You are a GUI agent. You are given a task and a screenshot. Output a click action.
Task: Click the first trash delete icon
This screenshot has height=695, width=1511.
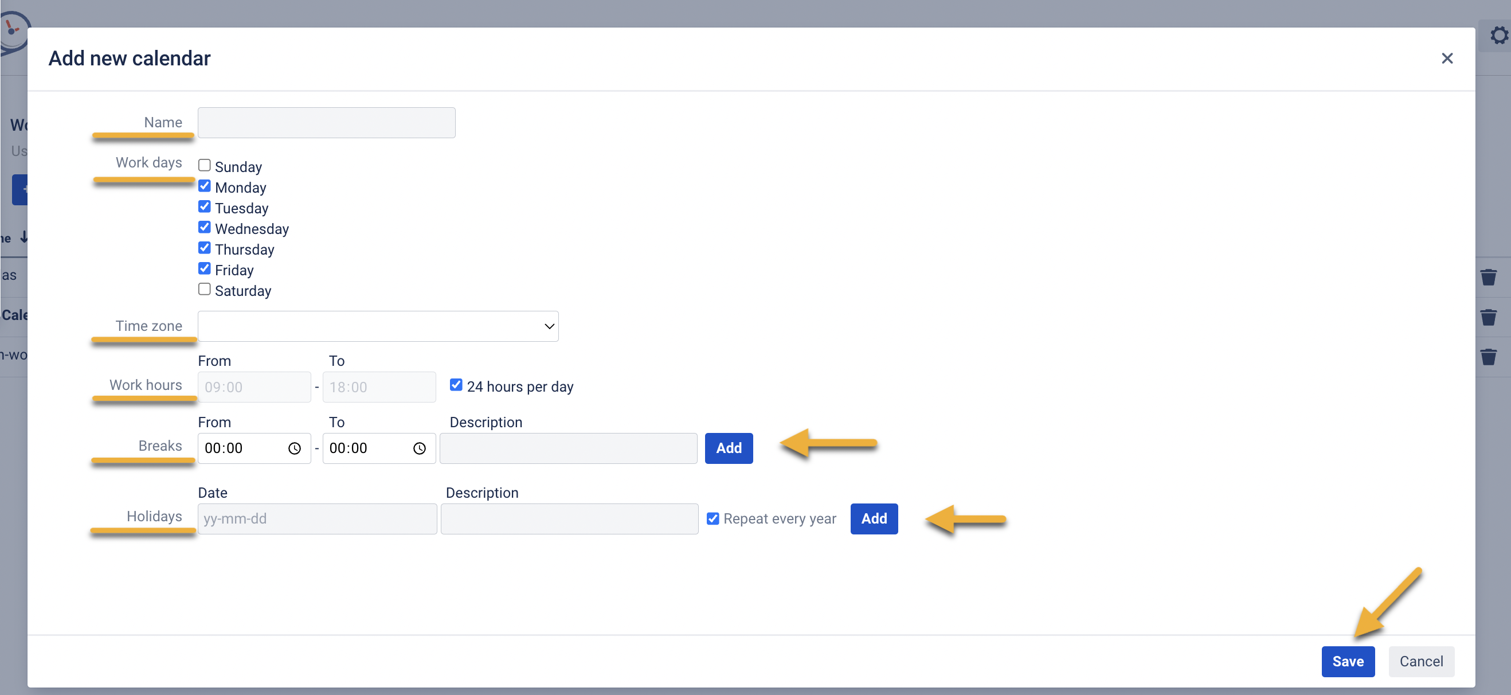(1488, 277)
